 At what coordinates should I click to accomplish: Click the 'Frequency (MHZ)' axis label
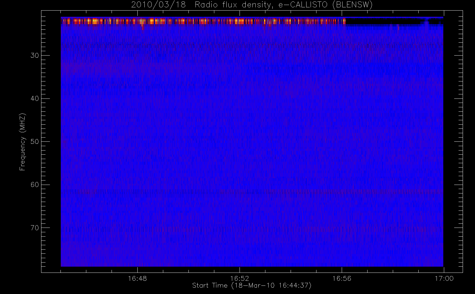pyautogui.click(x=23, y=142)
